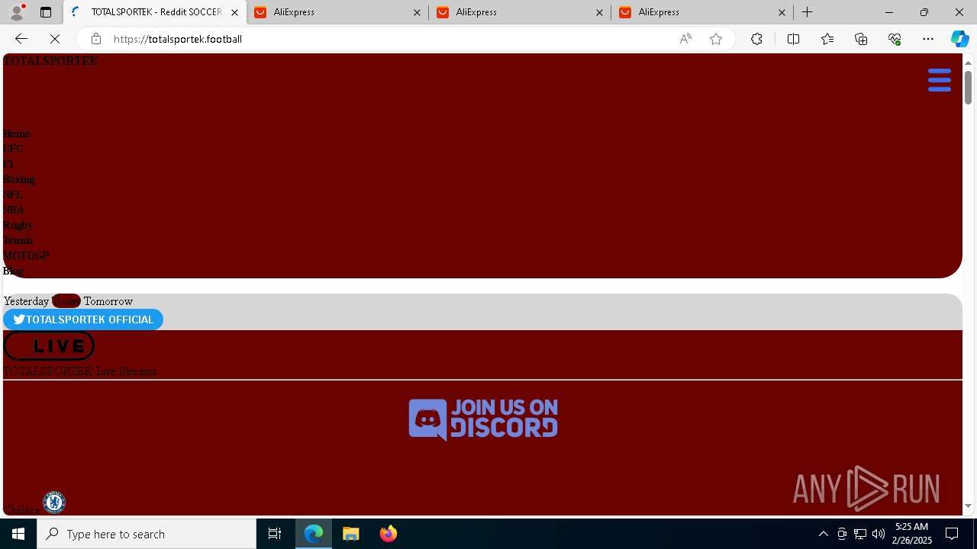Open a new tab with plus

coord(807,12)
